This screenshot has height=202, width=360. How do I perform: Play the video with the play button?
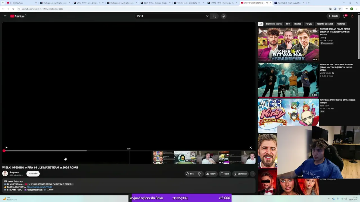[x=6, y=148]
